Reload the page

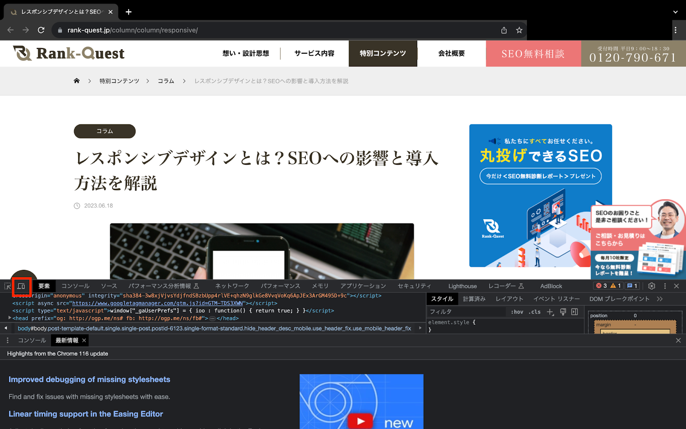41,30
